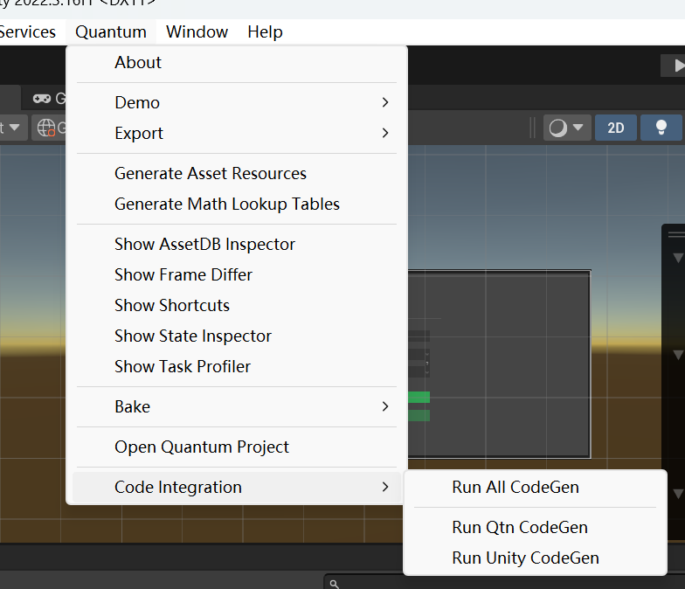Select About in Quantum menu

coord(236,63)
